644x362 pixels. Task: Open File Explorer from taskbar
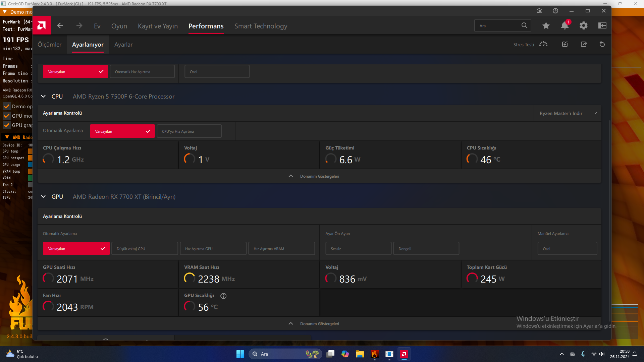360,354
